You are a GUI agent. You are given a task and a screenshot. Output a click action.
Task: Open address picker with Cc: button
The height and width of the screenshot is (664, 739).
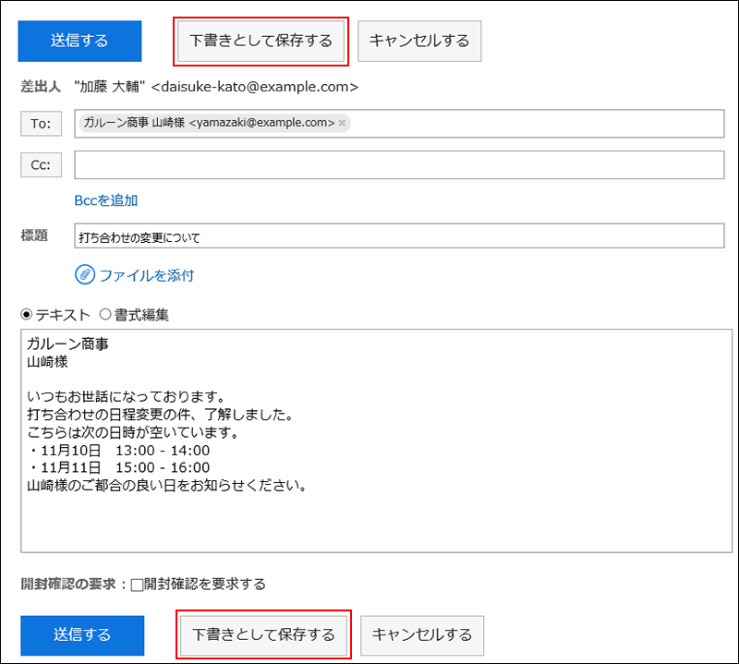tap(41, 165)
